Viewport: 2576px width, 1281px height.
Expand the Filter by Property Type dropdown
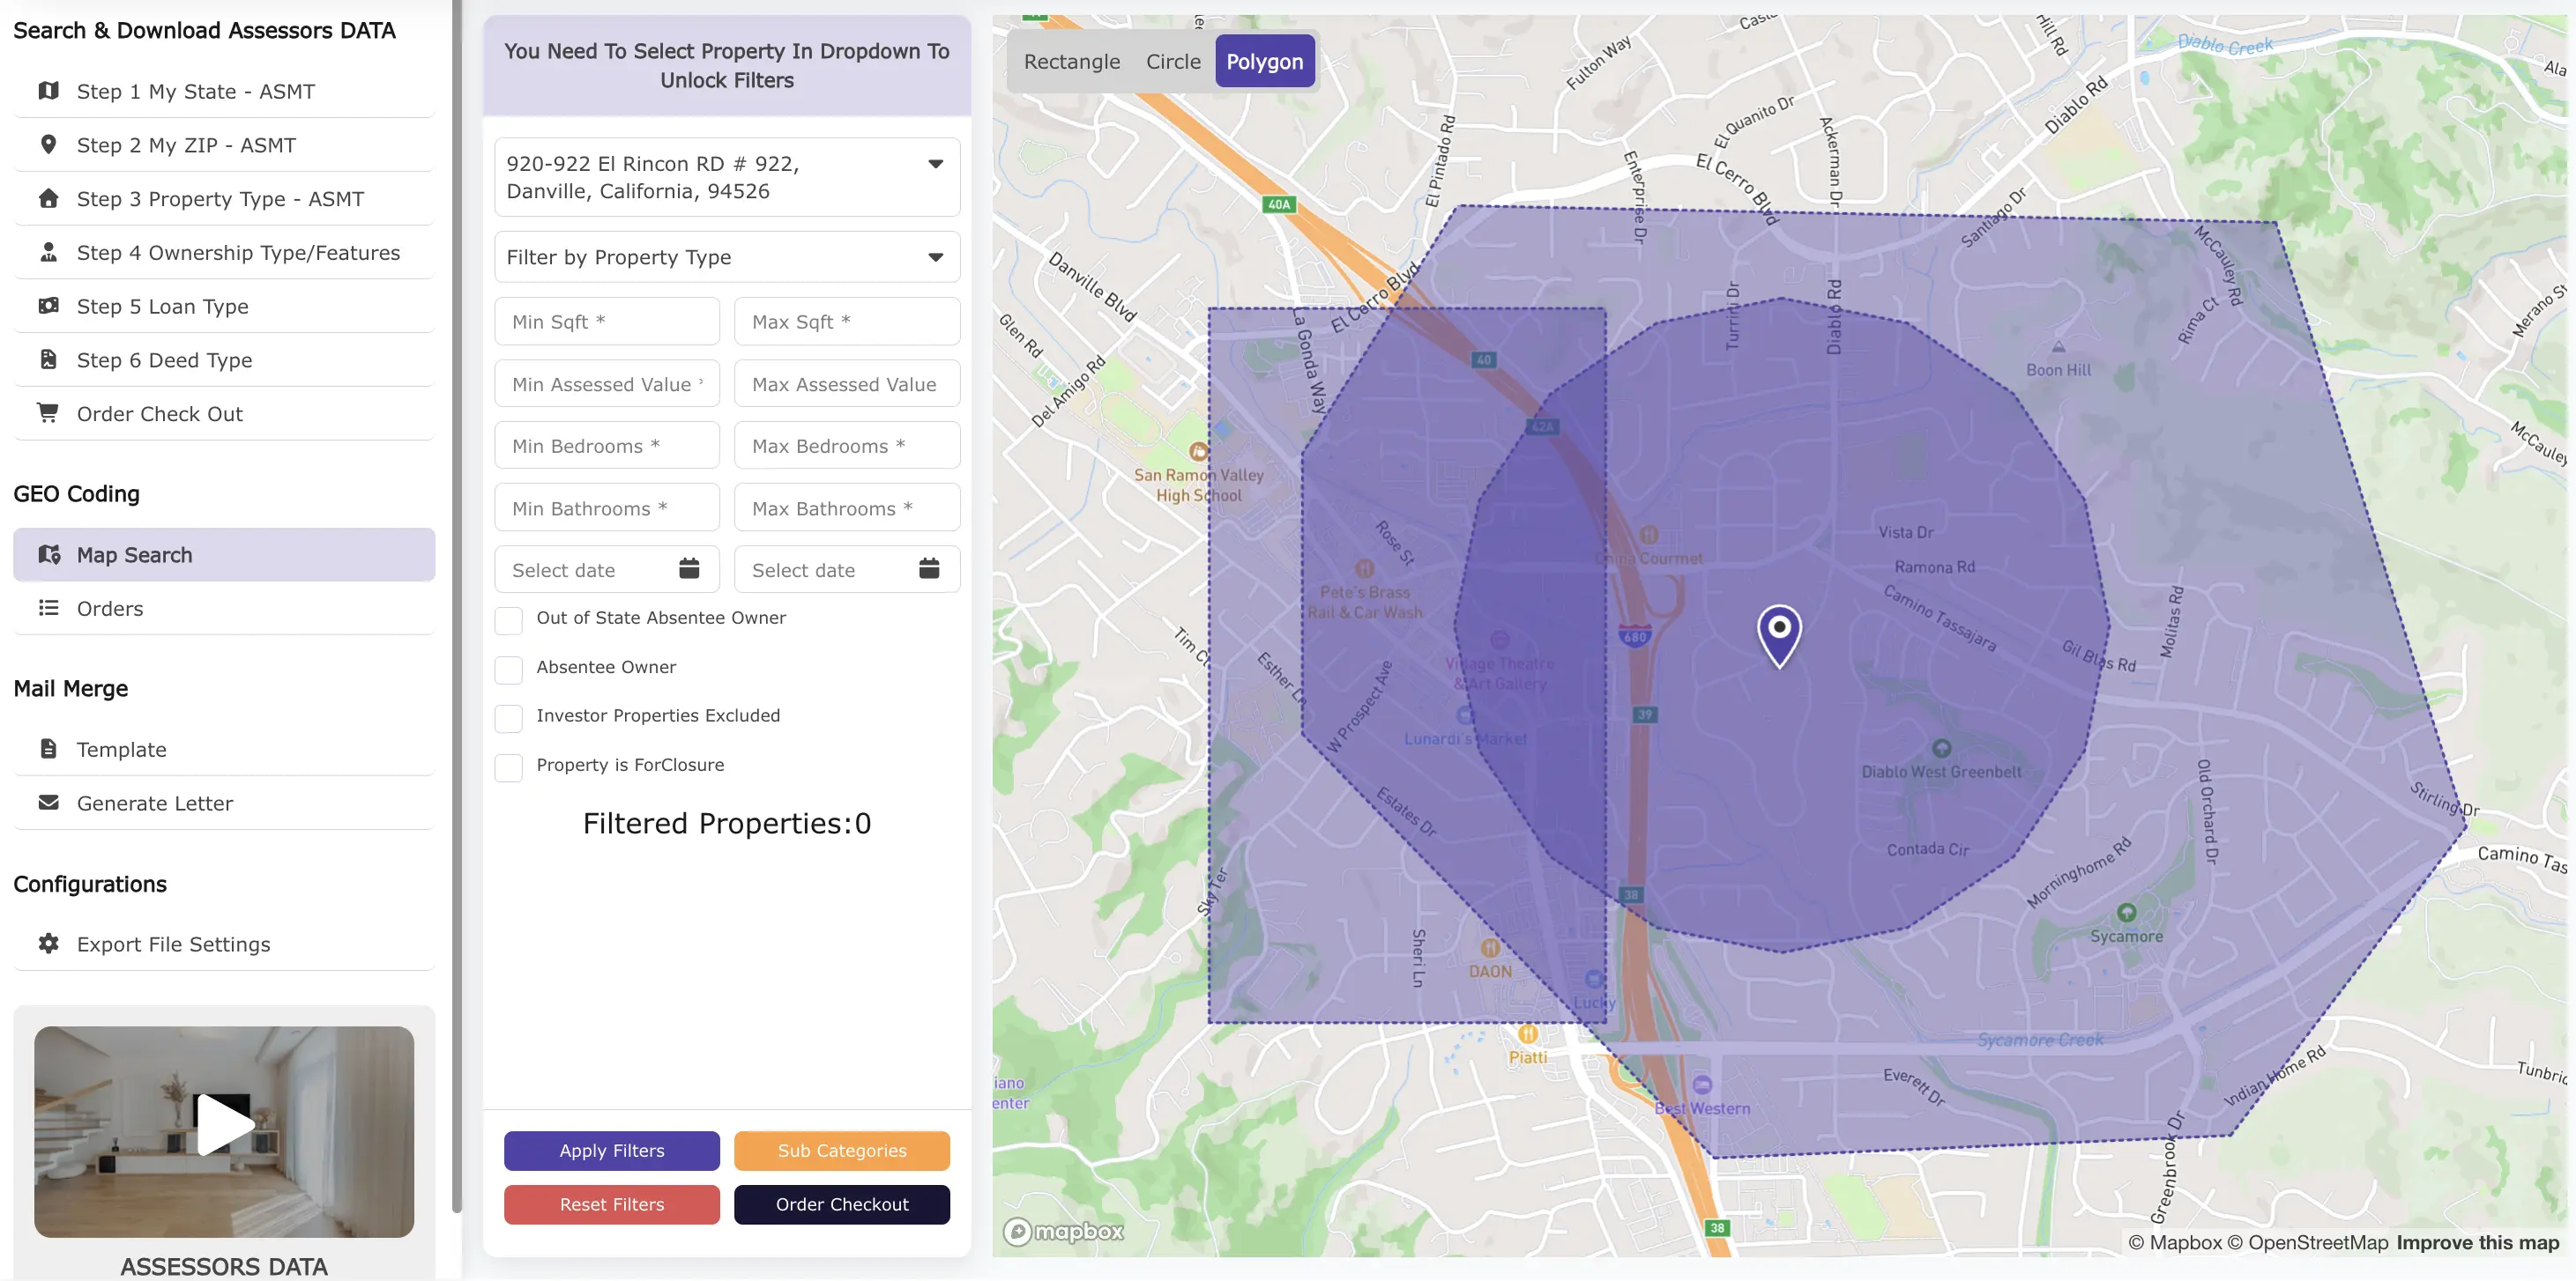pos(935,256)
